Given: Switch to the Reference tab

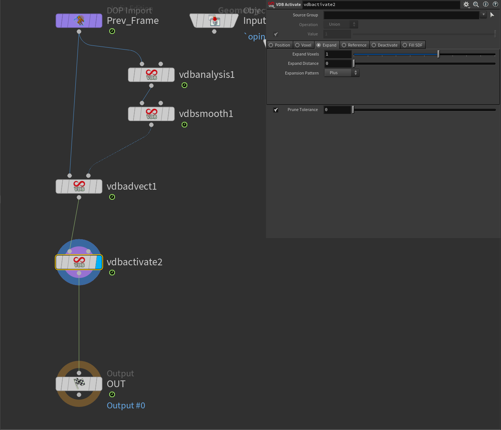Looking at the screenshot, I should click(x=354, y=45).
